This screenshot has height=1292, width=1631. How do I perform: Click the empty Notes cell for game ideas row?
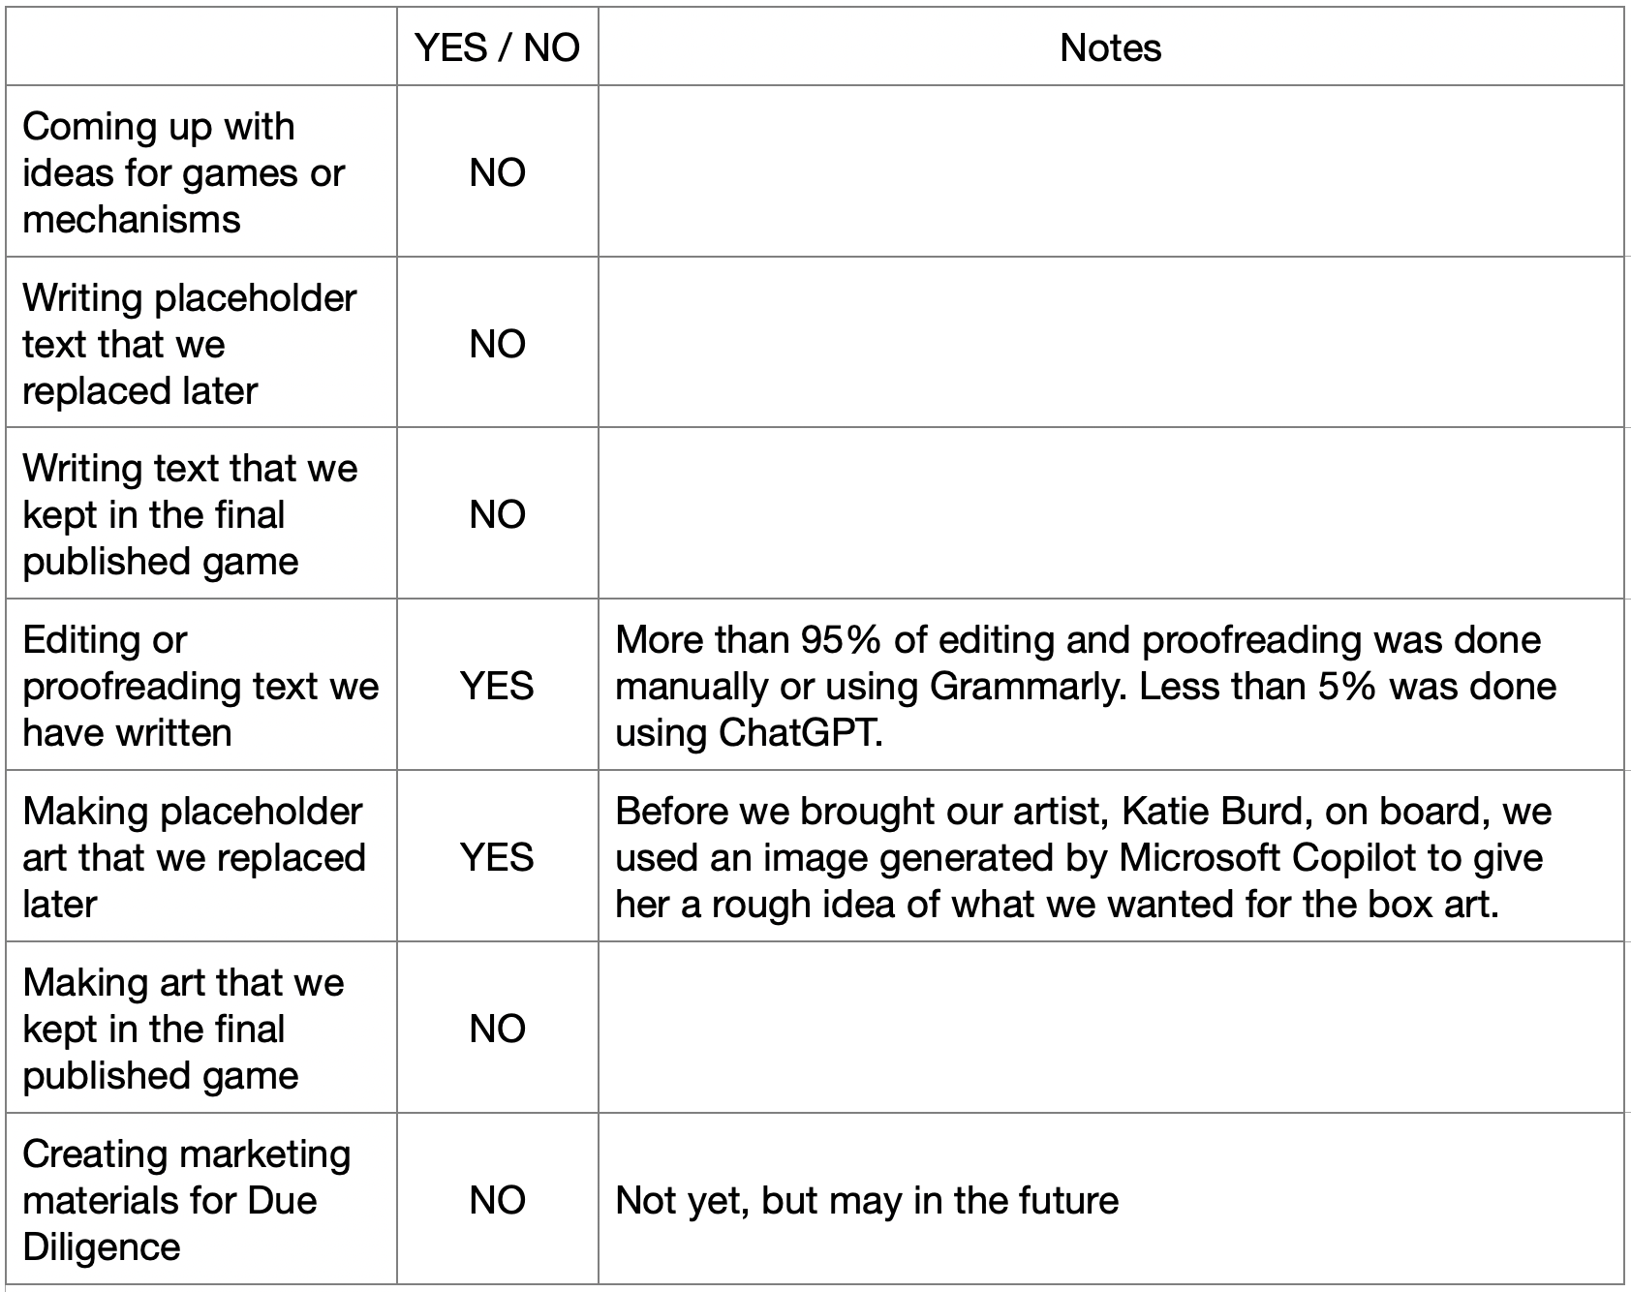(x=1111, y=172)
